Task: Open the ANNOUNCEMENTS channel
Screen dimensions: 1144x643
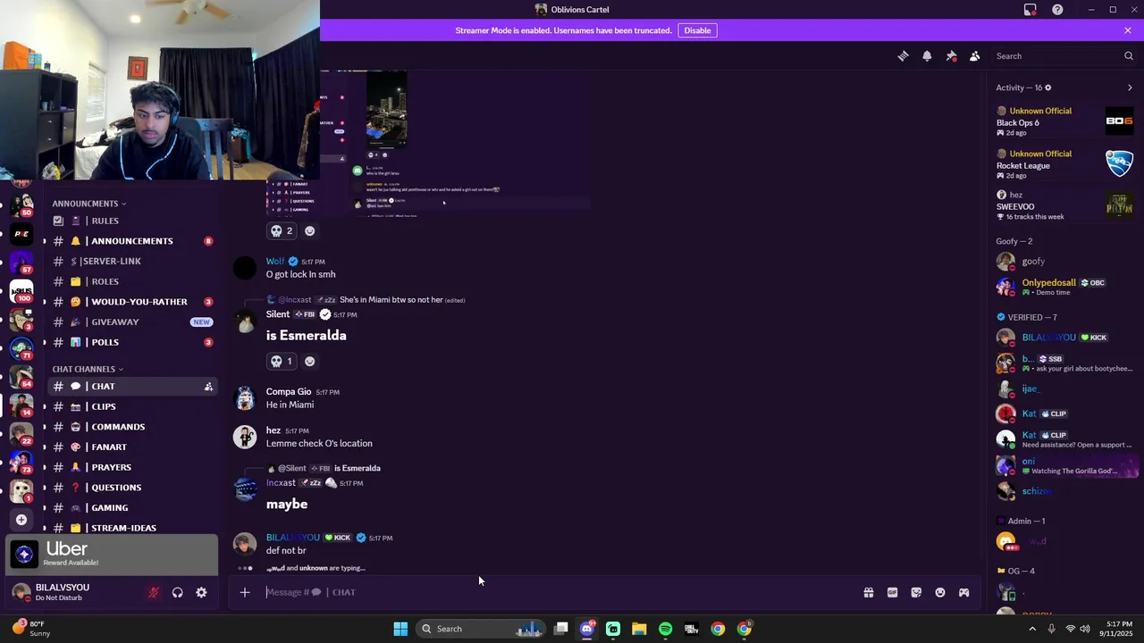Action: tap(132, 241)
